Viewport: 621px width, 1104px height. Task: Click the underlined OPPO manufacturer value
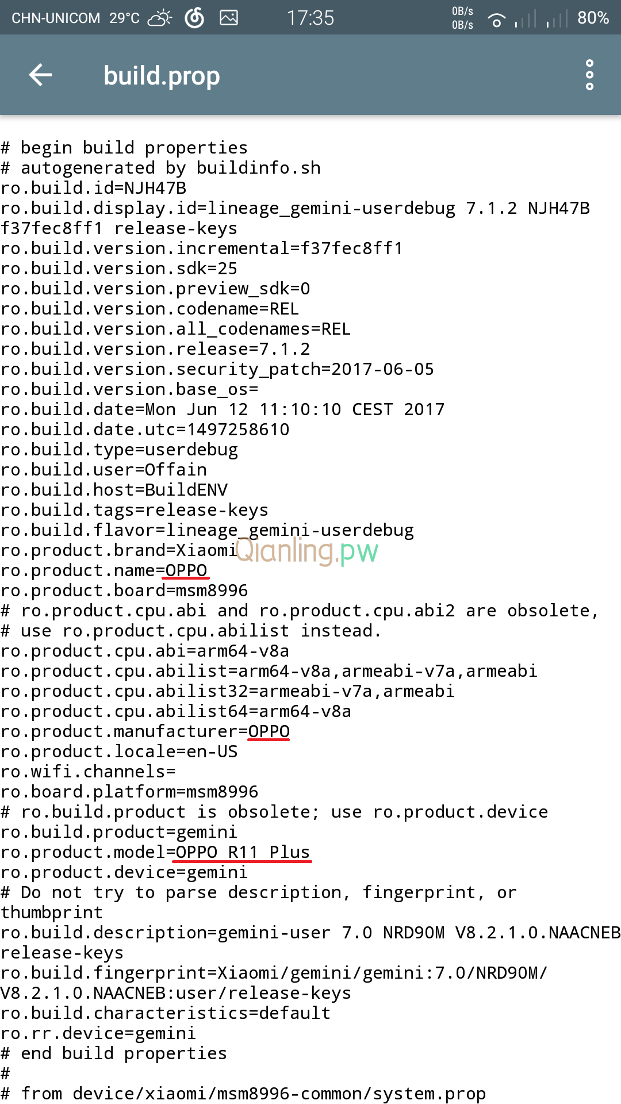(269, 731)
